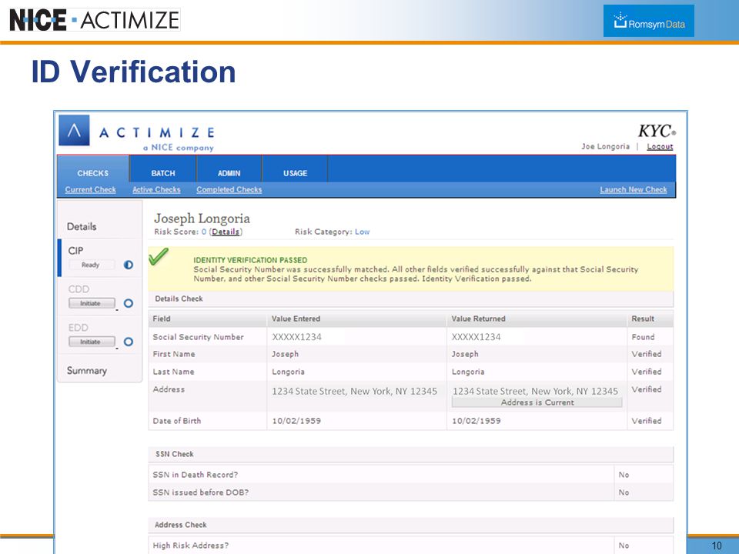Click the returned Last Name Longoria
The height and width of the screenshot is (554, 739).
pos(468,372)
